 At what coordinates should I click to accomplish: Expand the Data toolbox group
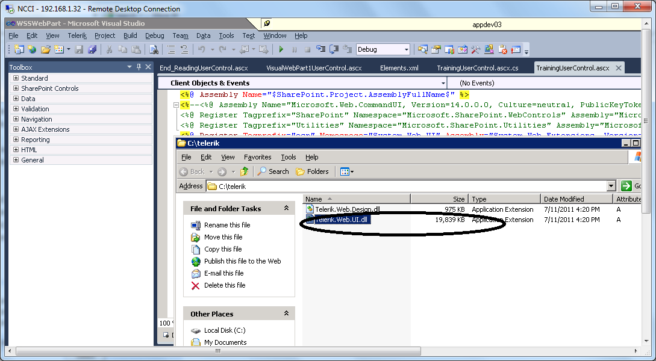16,99
